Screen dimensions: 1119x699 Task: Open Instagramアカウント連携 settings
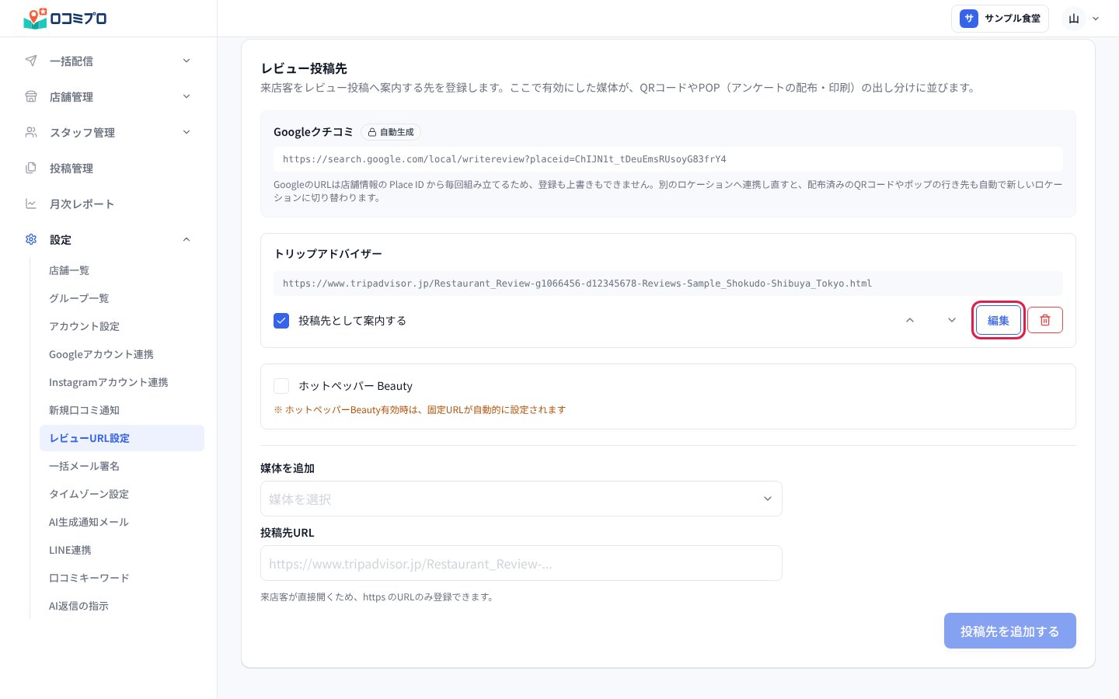click(122, 382)
